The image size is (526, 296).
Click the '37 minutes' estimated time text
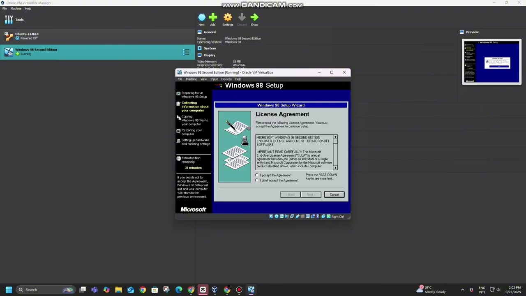coord(193,168)
